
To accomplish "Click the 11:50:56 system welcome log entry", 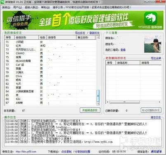I will tap(59, 142).
